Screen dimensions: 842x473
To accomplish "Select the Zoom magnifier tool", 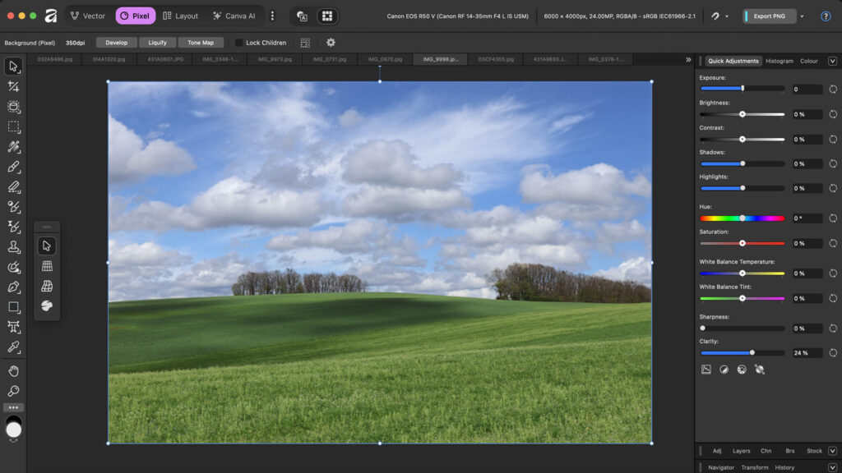I will click(13, 391).
